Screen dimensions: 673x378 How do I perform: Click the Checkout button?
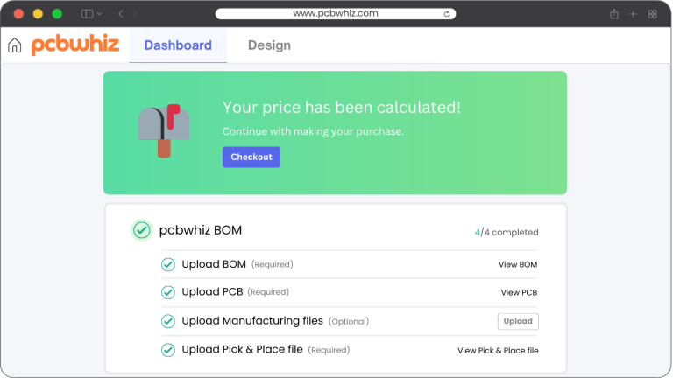click(x=251, y=157)
